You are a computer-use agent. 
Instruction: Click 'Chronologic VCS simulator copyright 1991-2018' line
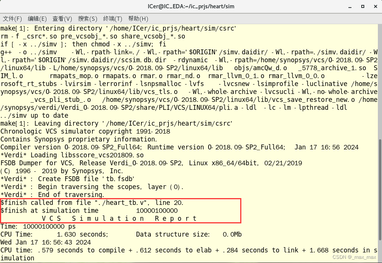(85, 131)
